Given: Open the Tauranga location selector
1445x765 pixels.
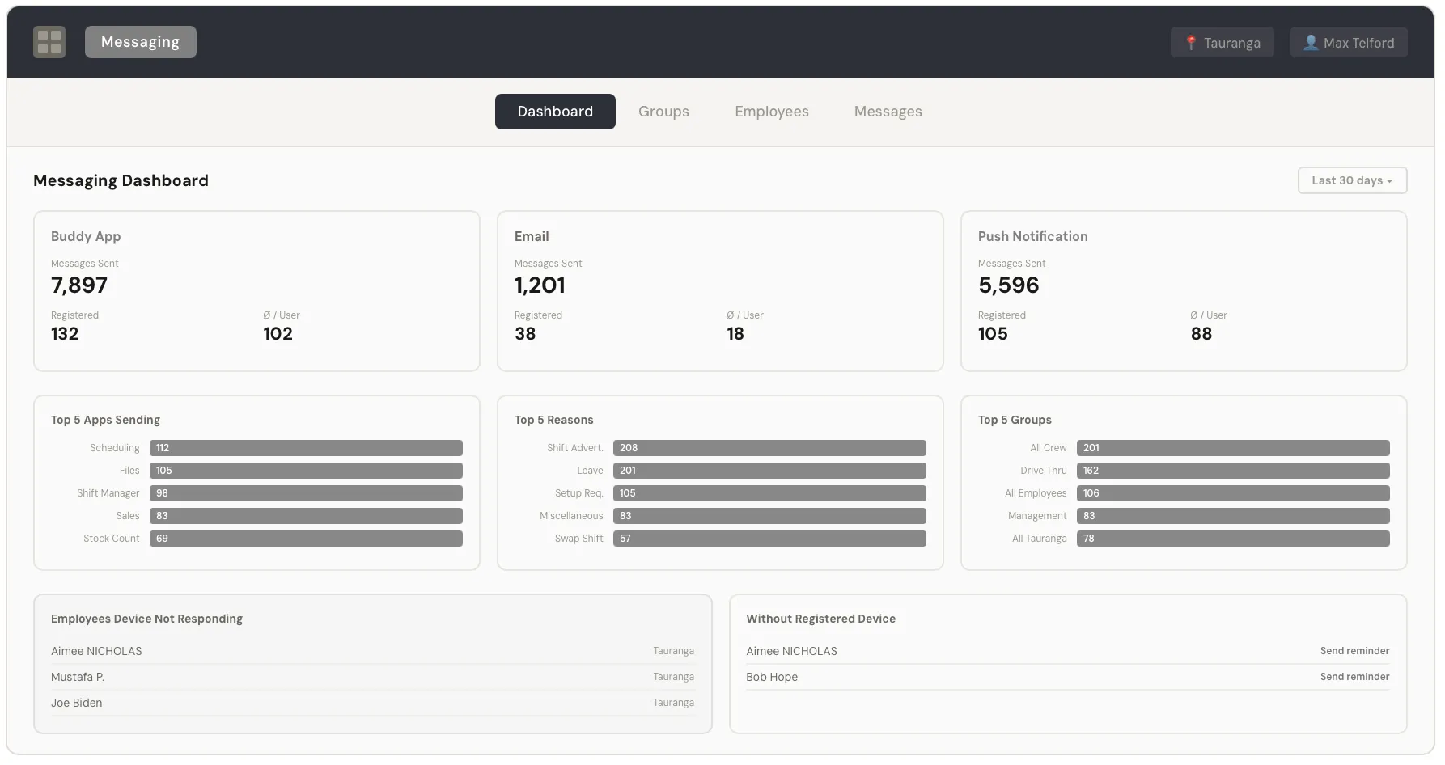Looking at the screenshot, I should [1222, 43].
